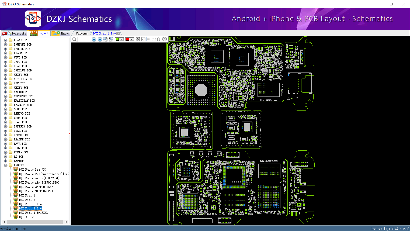Click the overlapping windows icon in toolbar
The height and width of the screenshot is (231, 410).
pyautogui.click(x=138, y=39)
